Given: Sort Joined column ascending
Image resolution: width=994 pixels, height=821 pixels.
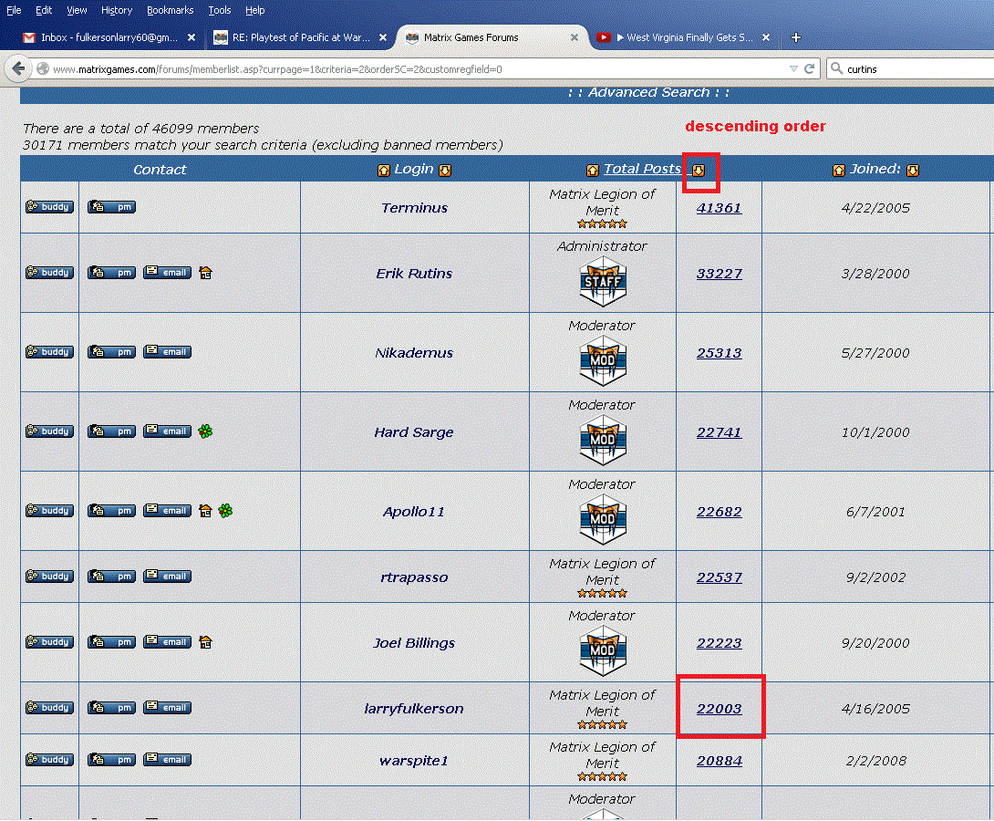Looking at the screenshot, I should tap(839, 170).
